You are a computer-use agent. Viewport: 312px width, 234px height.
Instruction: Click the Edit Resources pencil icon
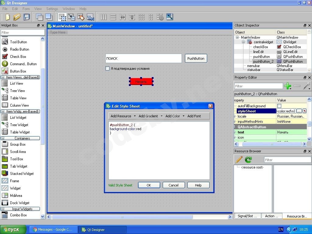pyautogui.click(x=239, y=160)
